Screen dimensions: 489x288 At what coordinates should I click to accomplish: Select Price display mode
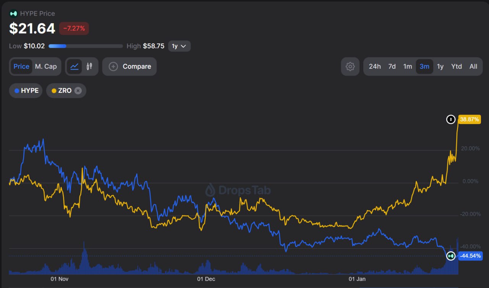pyautogui.click(x=21, y=66)
